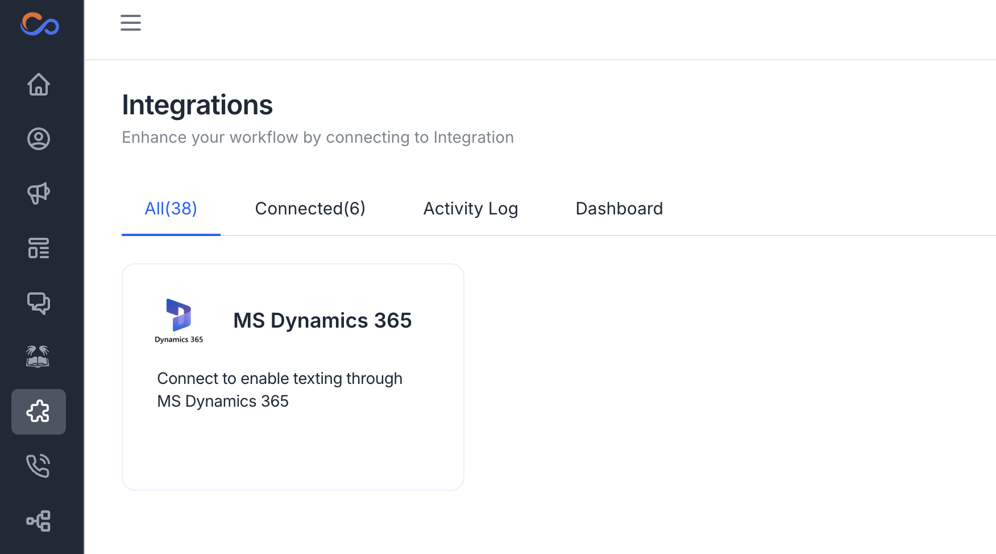Toggle the hamburger menu
Viewport: 996px width, 554px height.
click(131, 23)
